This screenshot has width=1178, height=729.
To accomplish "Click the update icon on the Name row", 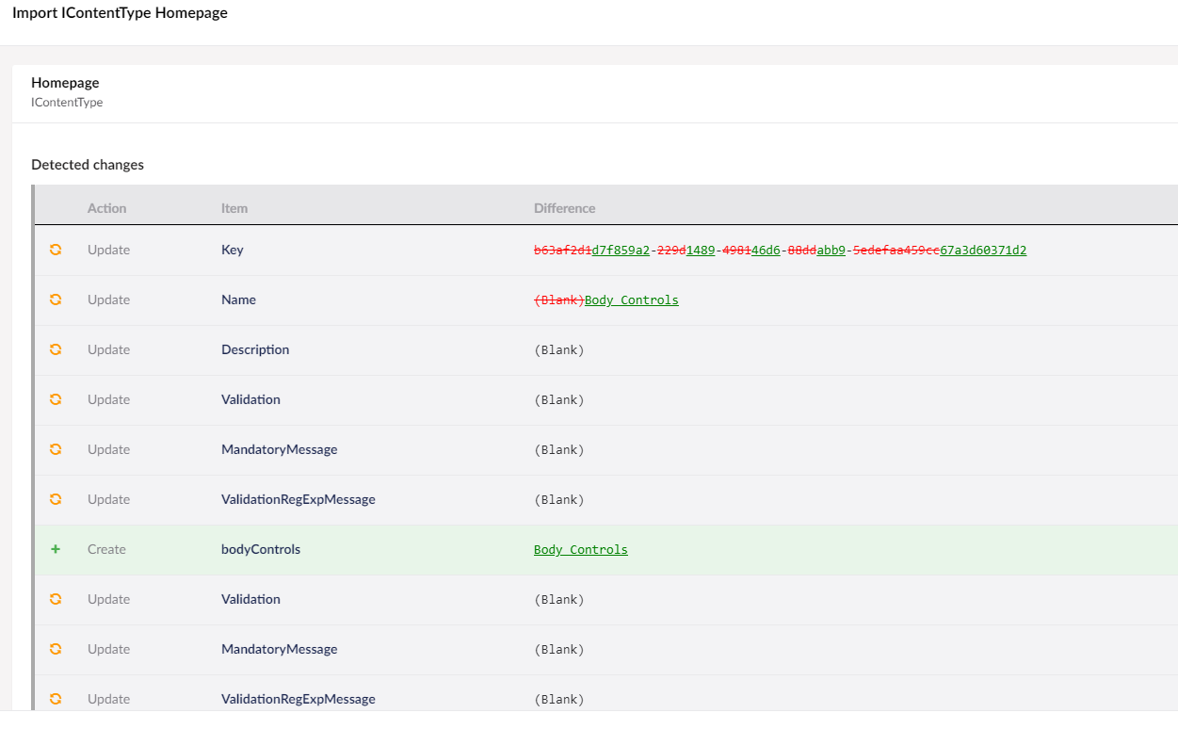I will pyautogui.click(x=56, y=300).
